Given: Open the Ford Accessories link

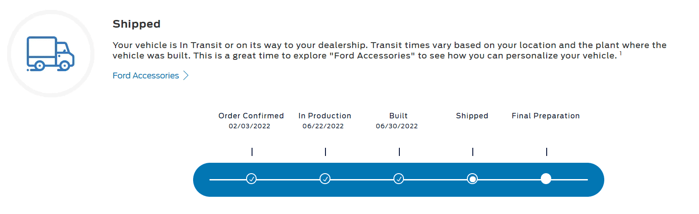Looking at the screenshot, I should pos(146,76).
